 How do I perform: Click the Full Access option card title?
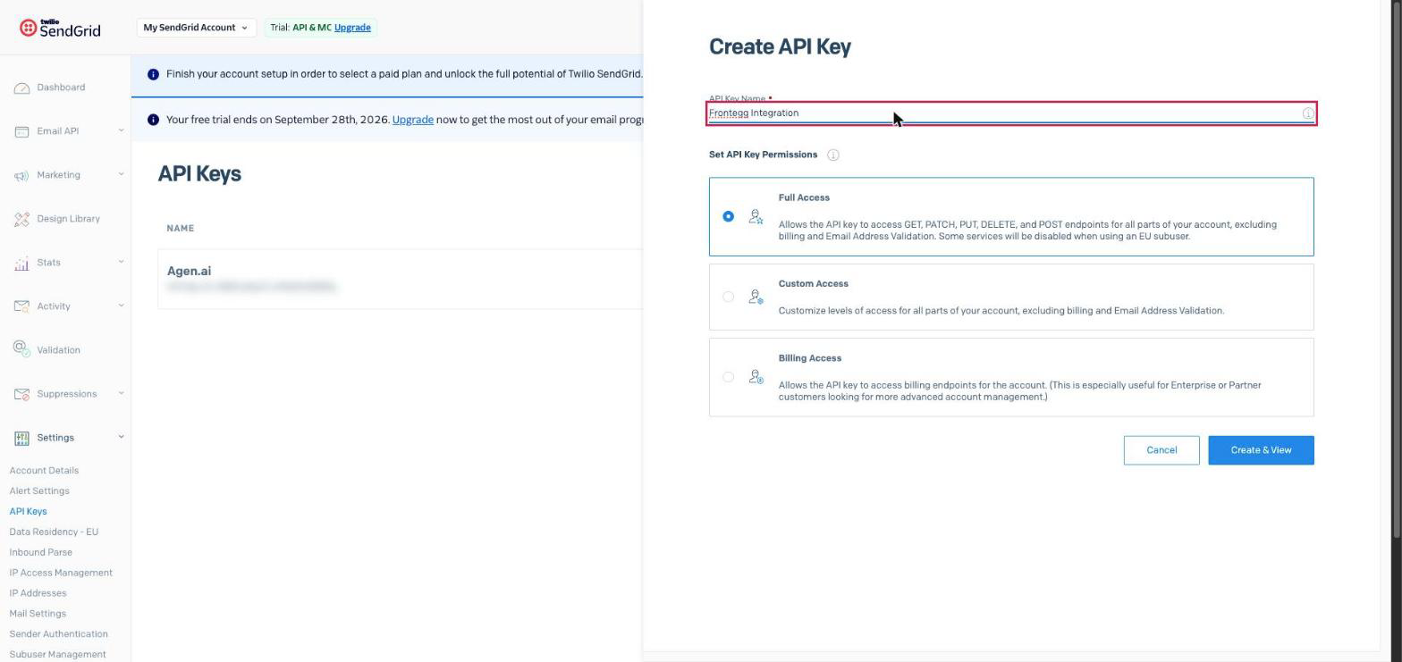(804, 198)
